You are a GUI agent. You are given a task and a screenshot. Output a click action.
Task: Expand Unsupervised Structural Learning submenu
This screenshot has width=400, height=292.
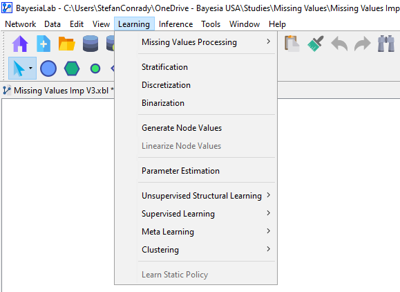[x=196, y=196]
